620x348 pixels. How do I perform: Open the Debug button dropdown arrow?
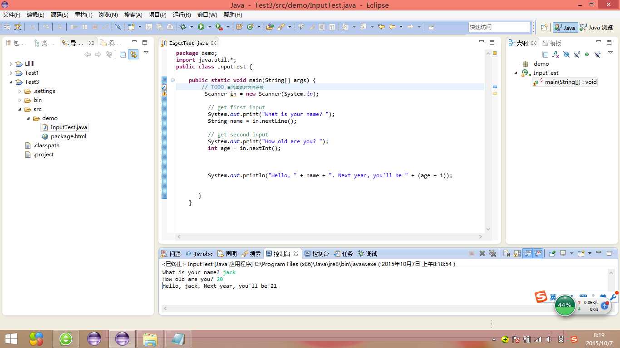pyautogui.click(x=191, y=27)
